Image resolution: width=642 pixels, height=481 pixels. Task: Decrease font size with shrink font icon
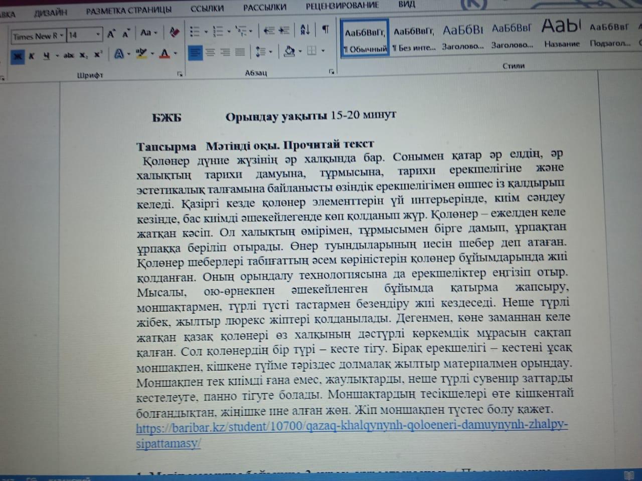(x=126, y=34)
